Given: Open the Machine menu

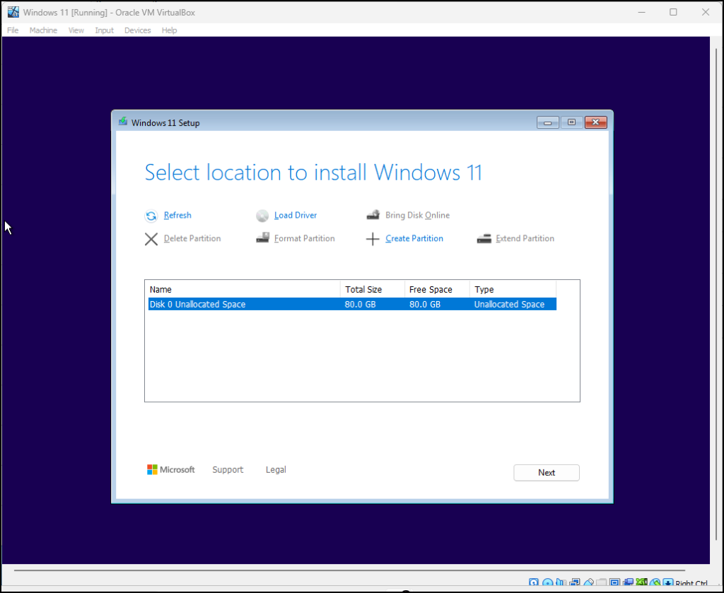Looking at the screenshot, I should (43, 30).
